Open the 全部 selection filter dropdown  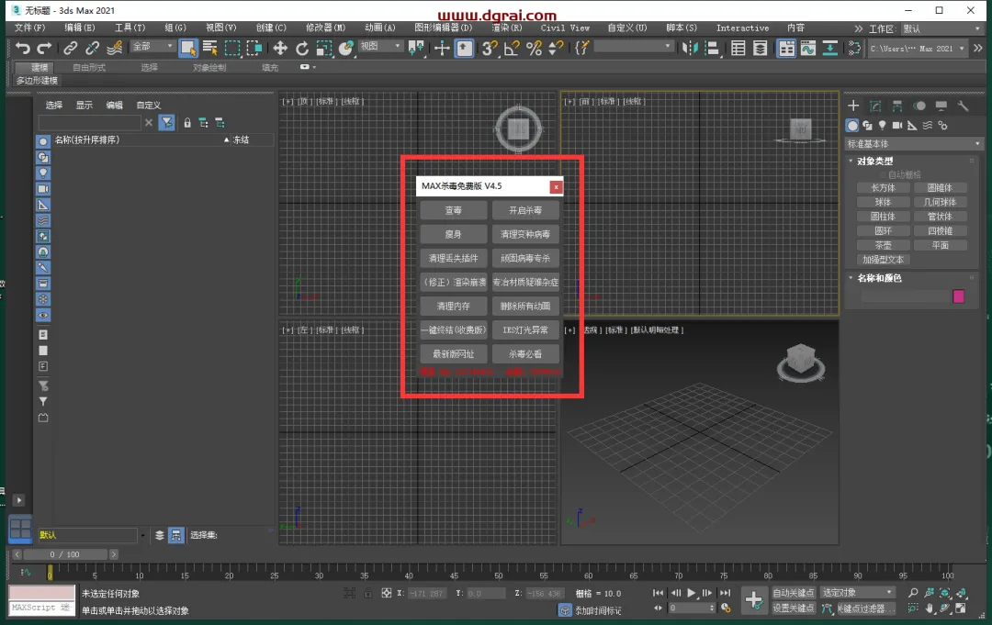coord(152,46)
